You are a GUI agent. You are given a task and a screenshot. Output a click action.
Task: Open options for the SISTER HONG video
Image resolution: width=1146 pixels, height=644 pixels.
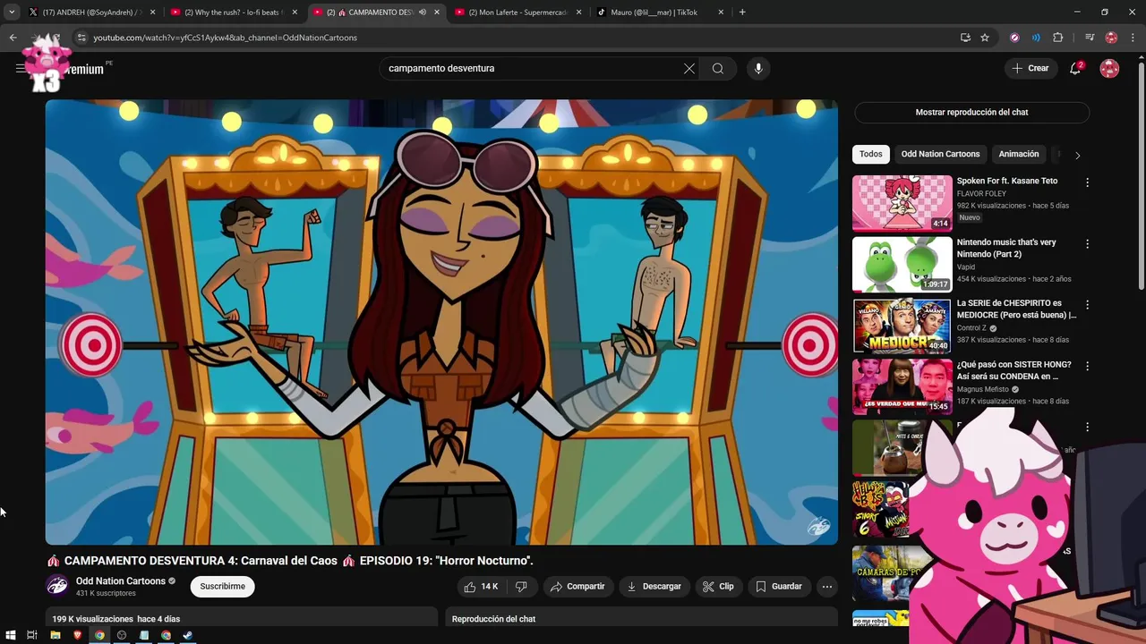pos(1087,366)
